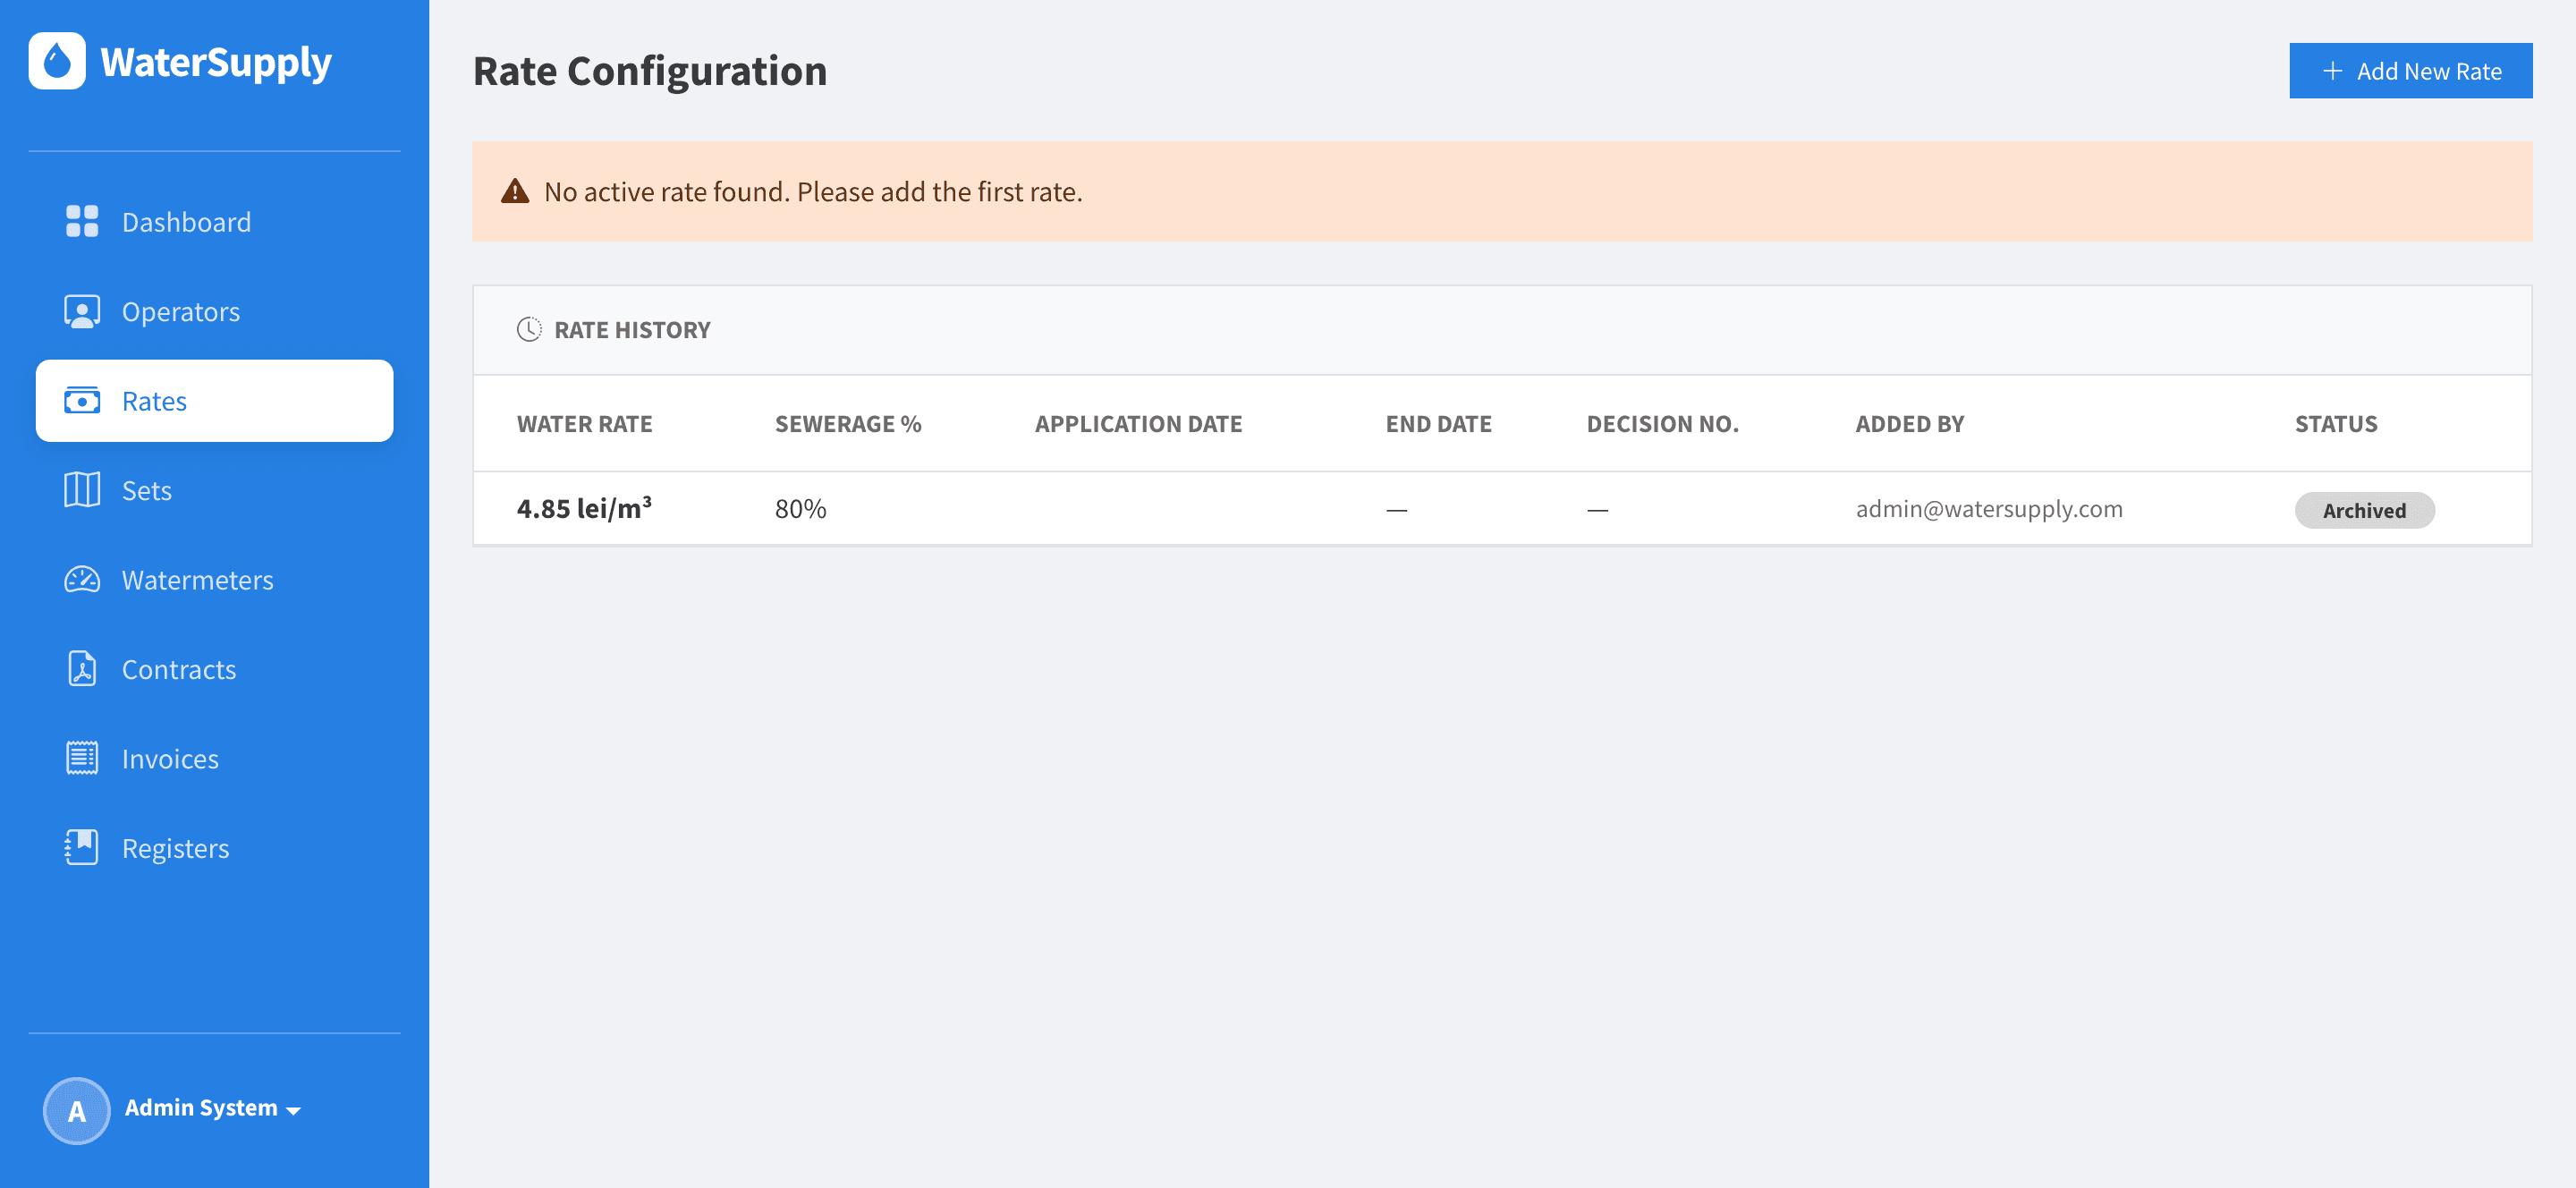Click the Rates money icon
This screenshot has width=2576, height=1188.
[82, 400]
